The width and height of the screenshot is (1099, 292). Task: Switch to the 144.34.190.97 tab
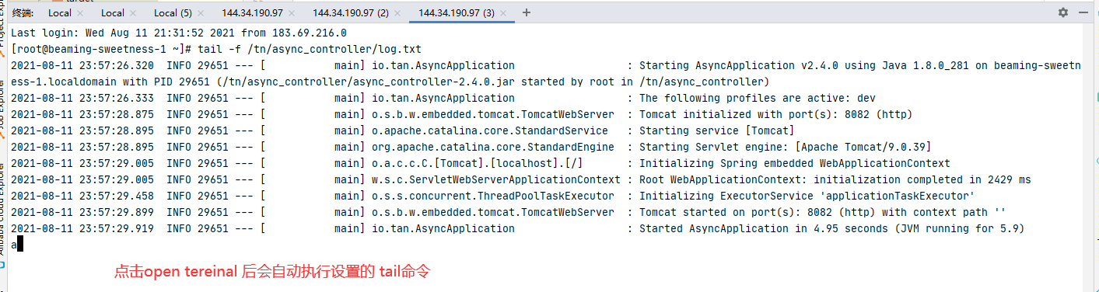(x=251, y=12)
